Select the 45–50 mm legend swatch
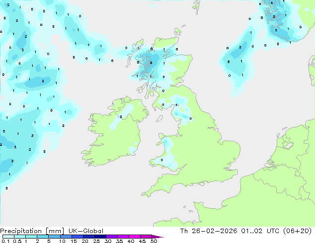The image size is (315, 243). pos(146,237)
